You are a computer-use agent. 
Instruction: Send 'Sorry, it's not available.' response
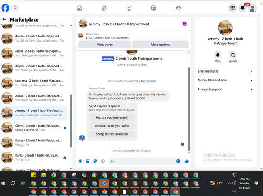point(112,134)
